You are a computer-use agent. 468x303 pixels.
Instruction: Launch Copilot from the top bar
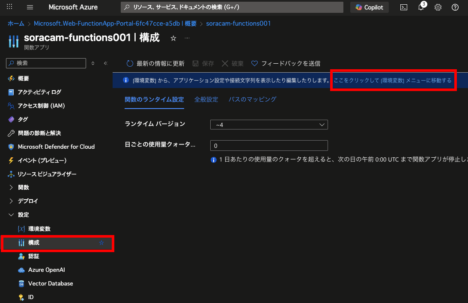369,7
